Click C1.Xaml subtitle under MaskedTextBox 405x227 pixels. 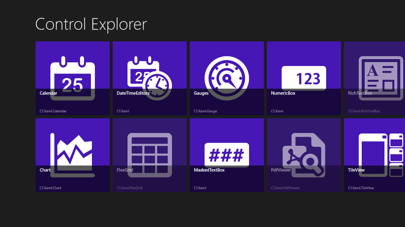pyautogui.click(x=200, y=188)
